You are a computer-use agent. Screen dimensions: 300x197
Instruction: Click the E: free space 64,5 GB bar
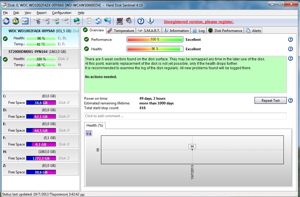coord(41,130)
